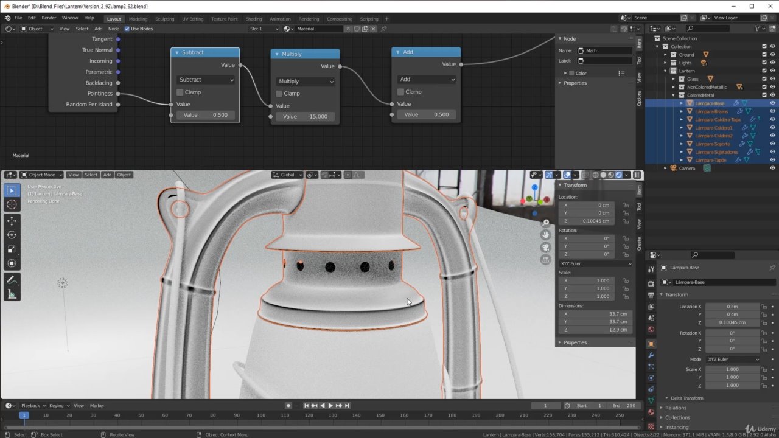Screen dimensions: 779x438
Task: Select Lámpara-Brazos in the outliner
Action: 711,111
